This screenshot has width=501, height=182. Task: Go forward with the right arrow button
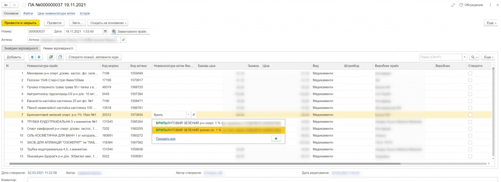(14, 5)
